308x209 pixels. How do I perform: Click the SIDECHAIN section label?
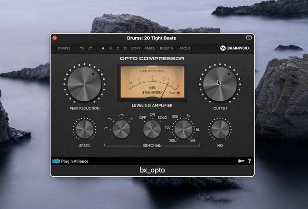(x=152, y=146)
